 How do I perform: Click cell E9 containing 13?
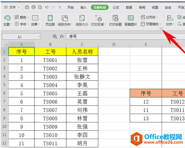[x=146, y=118]
